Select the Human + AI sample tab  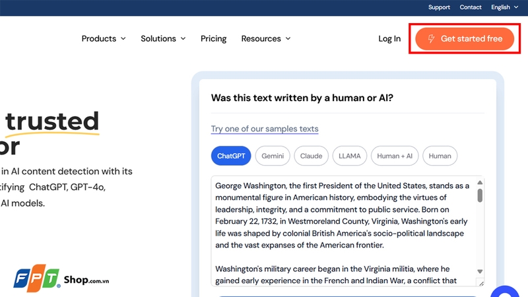point(395,156)
